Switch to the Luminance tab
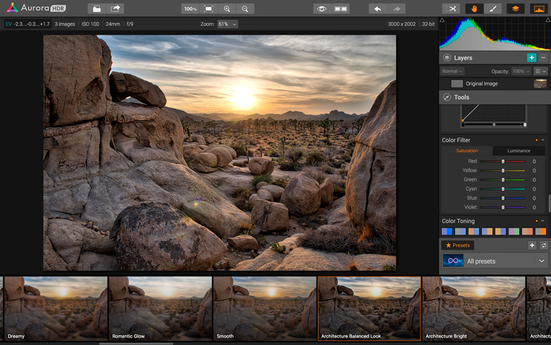This screenshot has width=551, height=345. click(519, 151)
